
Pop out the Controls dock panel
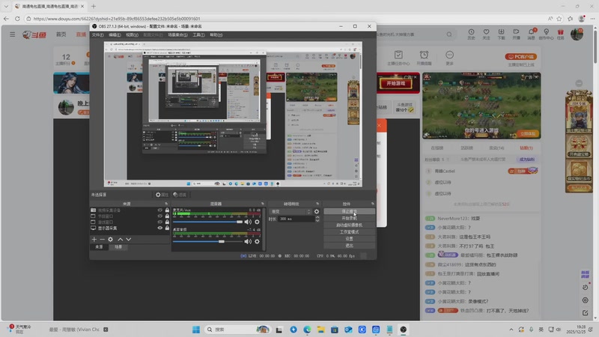372,204
